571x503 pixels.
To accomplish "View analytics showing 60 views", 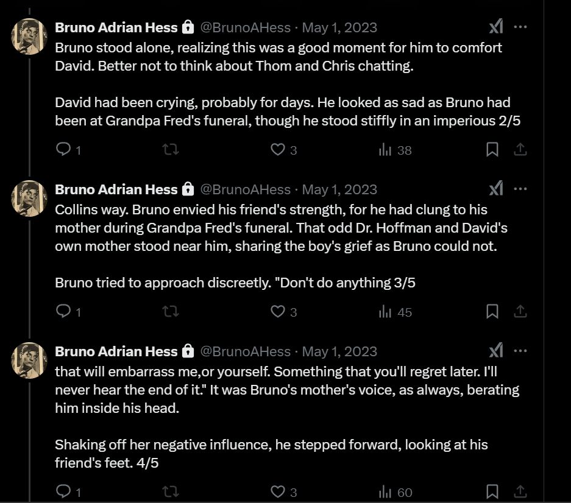I will 395,492.
